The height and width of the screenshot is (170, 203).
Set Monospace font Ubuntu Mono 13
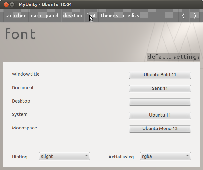[x=160, y=129]
